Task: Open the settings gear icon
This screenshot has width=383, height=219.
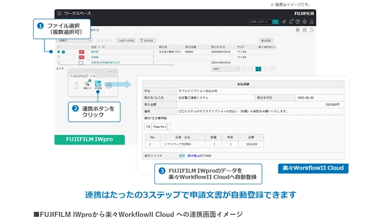Action: 304,22
